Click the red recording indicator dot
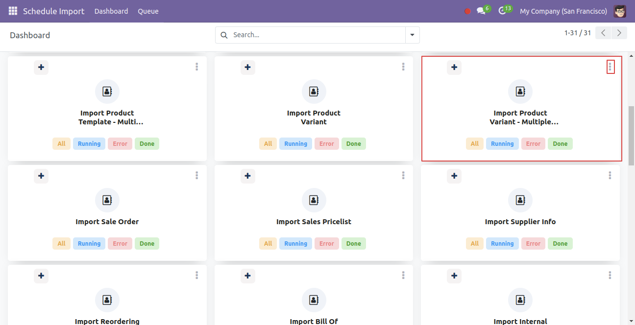This screenshot has height=325, width=635. point(467,11)
